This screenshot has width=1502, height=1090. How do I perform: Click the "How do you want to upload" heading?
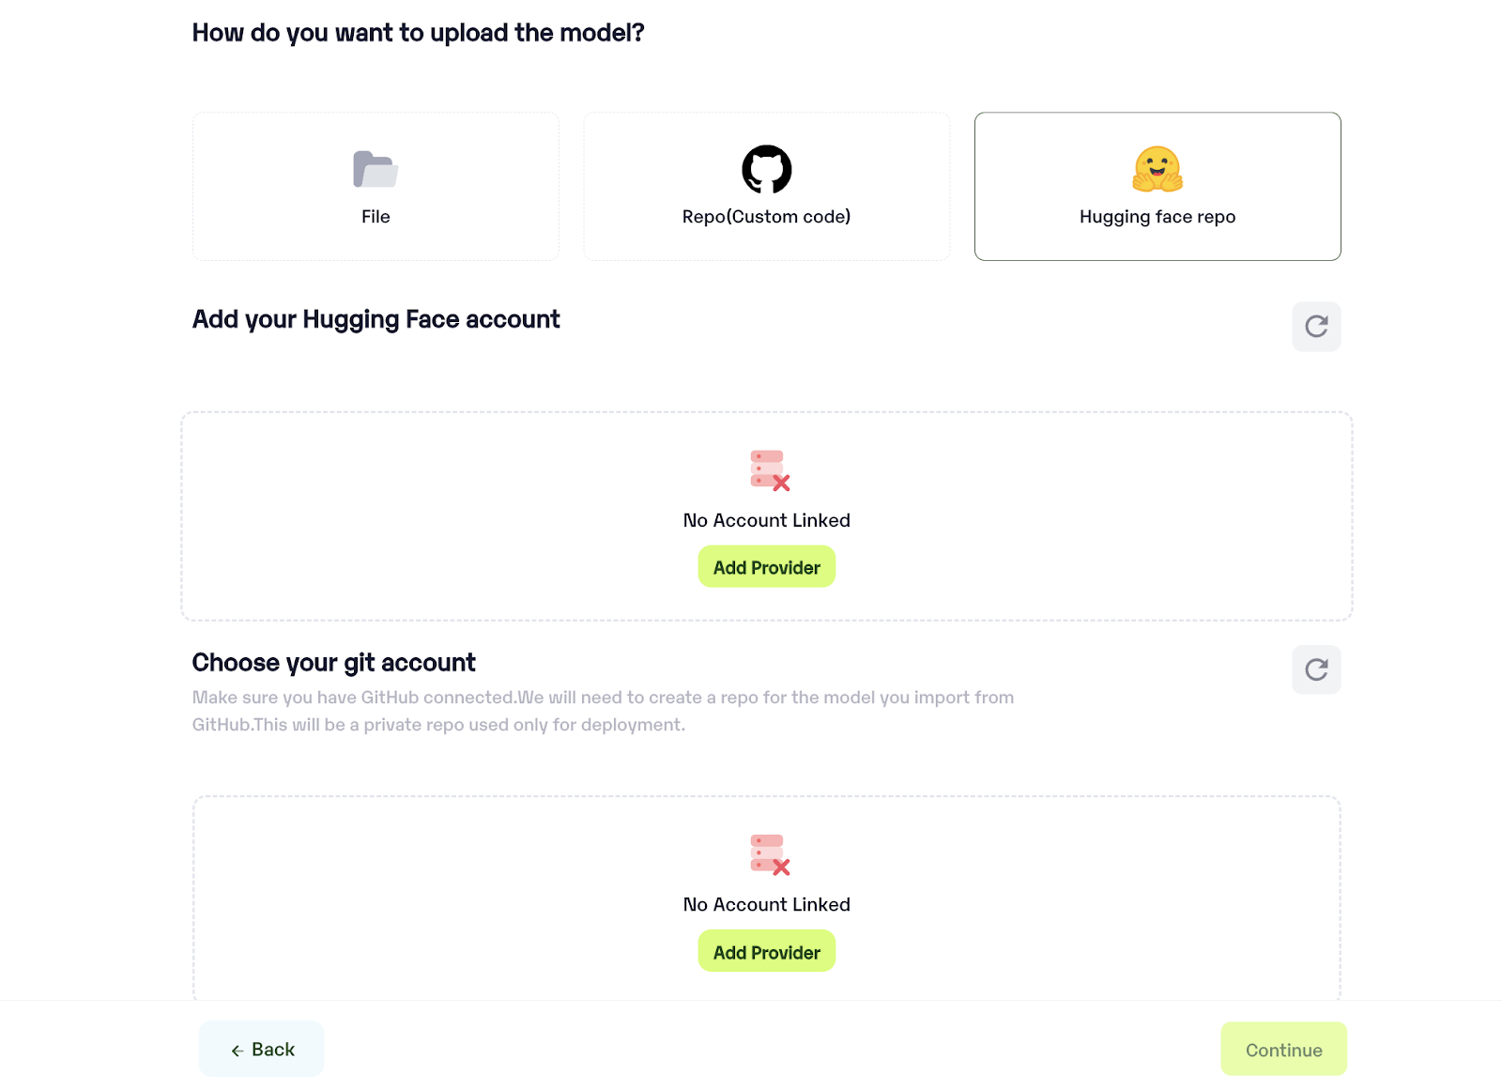pyautogui.click(x=418, y=33)
